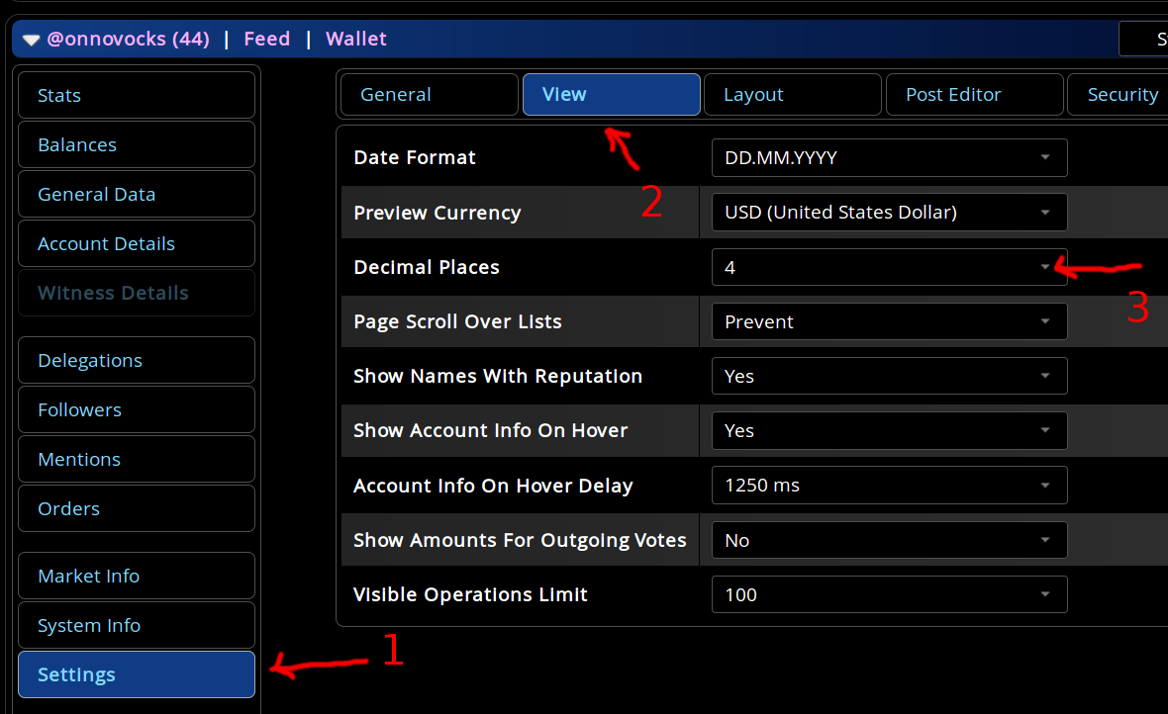
Task: Open the Show Names With Reputation dropdown
Action: tap(890, 376)
